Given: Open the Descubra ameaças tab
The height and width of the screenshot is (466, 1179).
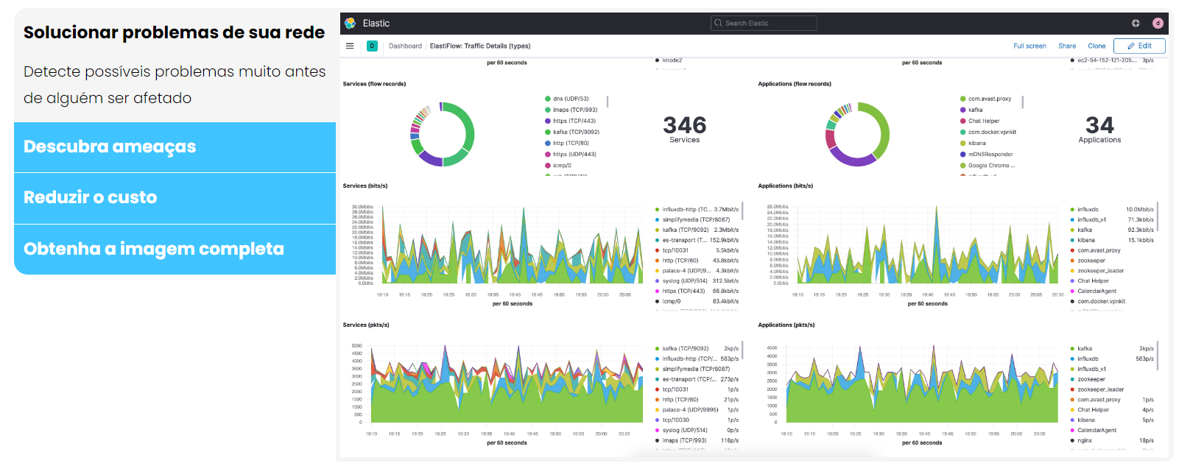Looking at the screenshot, I should (175, 147).
